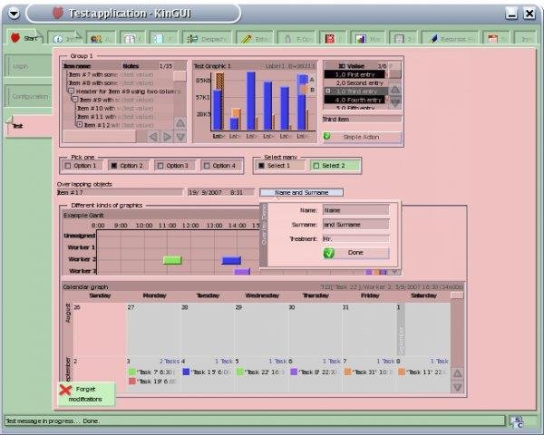The width and height of the screenshot is (544, 435).
Task: Click the Name input field
Action: 356,210
